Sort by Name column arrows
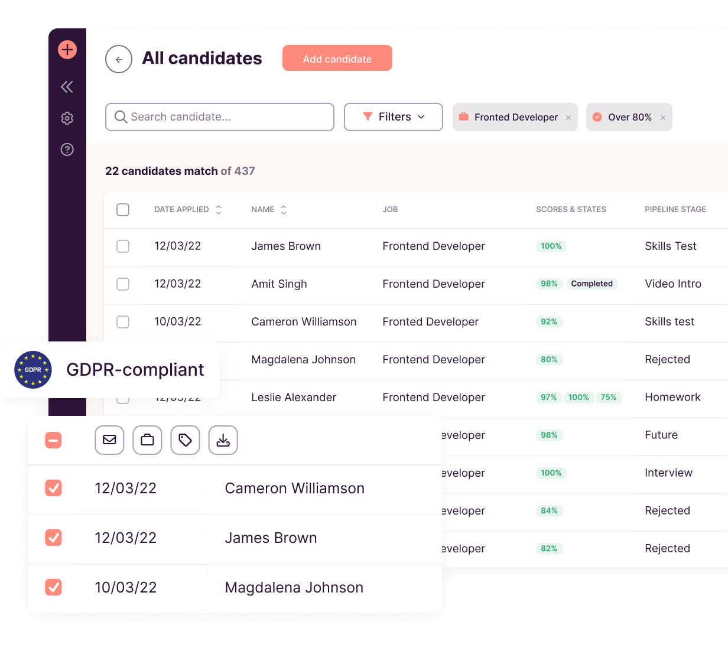Screen dimensions: 728x664 (284, 210)
